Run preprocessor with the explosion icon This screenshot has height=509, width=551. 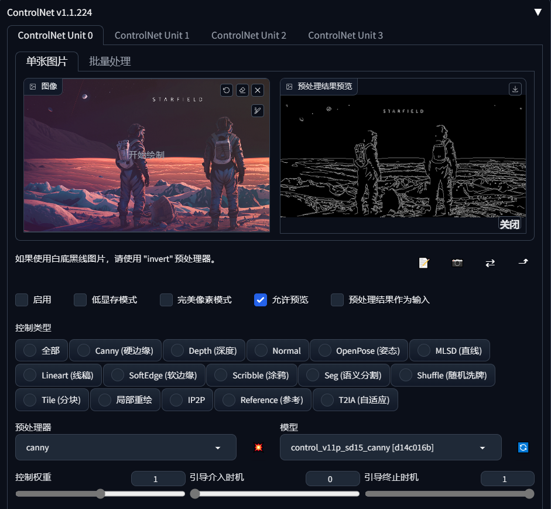[258, 447]
